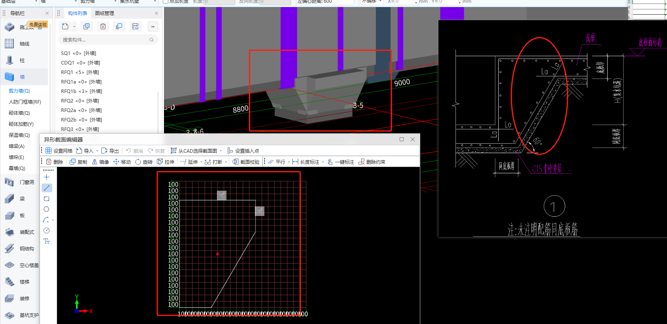Switch to 构件列表 tab
The width and height of the screenshot is (667, 324).
coord(77,13)
